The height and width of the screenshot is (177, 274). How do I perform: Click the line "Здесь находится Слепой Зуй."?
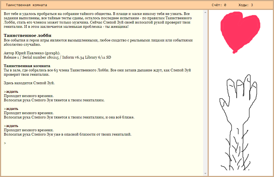(x=29, y=83)
